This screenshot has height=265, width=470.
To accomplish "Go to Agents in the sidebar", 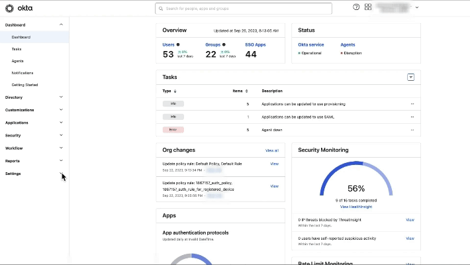I will click(x=17, y=61).
